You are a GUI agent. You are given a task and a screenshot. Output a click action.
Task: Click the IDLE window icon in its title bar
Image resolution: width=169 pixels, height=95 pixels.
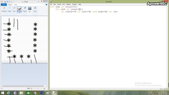pyautogui.click(x=50, y=2)
